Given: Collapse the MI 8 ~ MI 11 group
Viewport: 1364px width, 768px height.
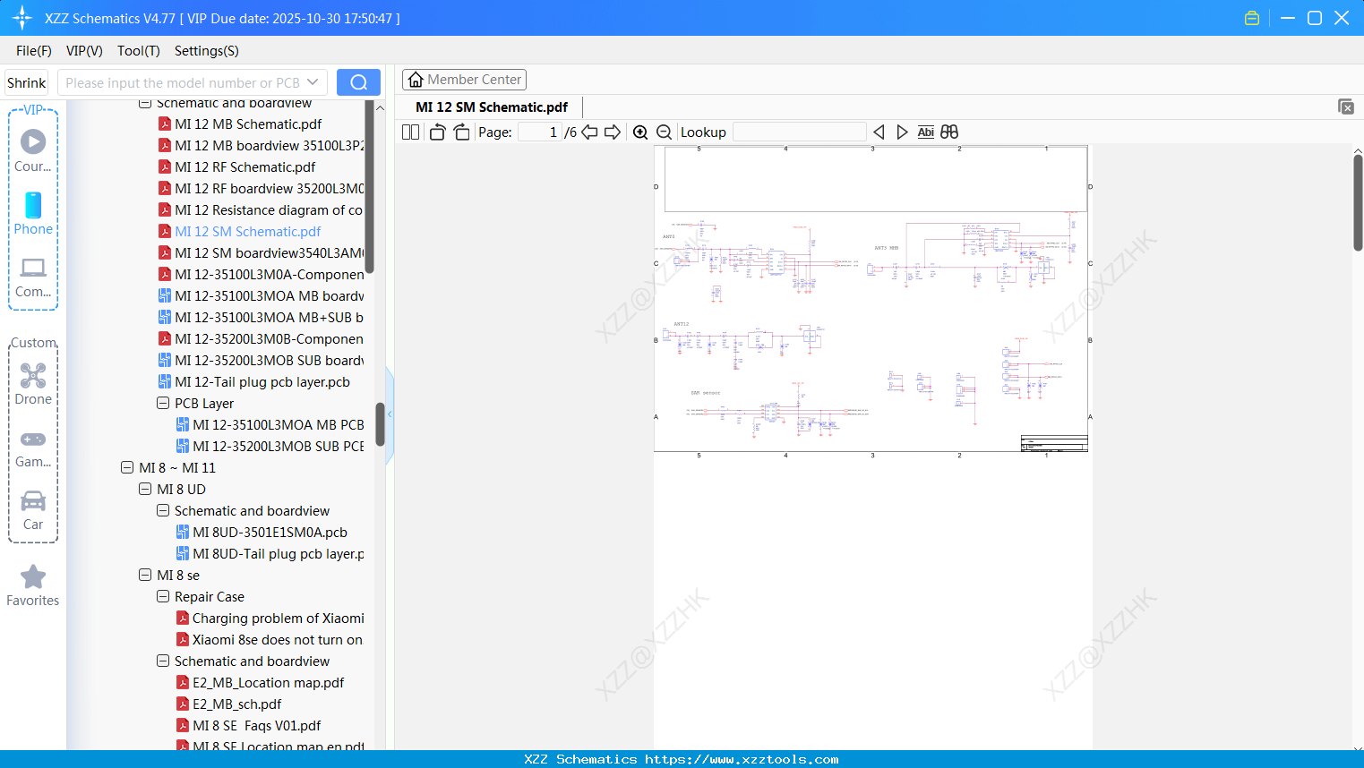Looking at the screenshot, I should click(x=127, y=467).
